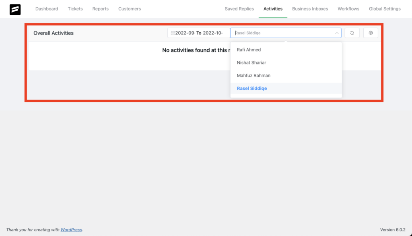Viewport: 412px width, 236px height.
Task: Open activity settings gear icon
Action: coord(371,33)
